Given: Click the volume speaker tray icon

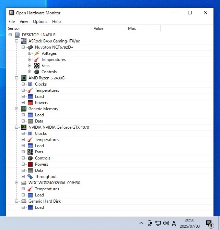Looking at the screenshot, I should pos(166,223).
